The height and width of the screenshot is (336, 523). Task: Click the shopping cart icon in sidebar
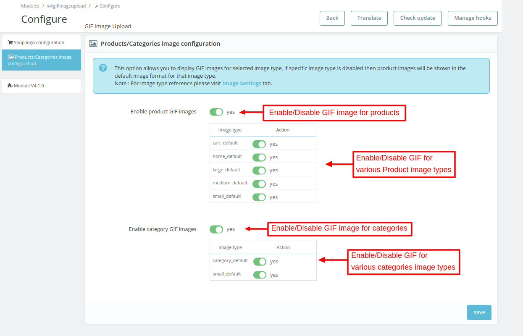(11, 42)
